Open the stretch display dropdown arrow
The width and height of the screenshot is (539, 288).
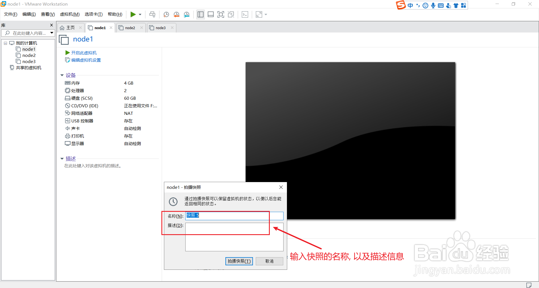pyautogui.click(x=266, y=15)
